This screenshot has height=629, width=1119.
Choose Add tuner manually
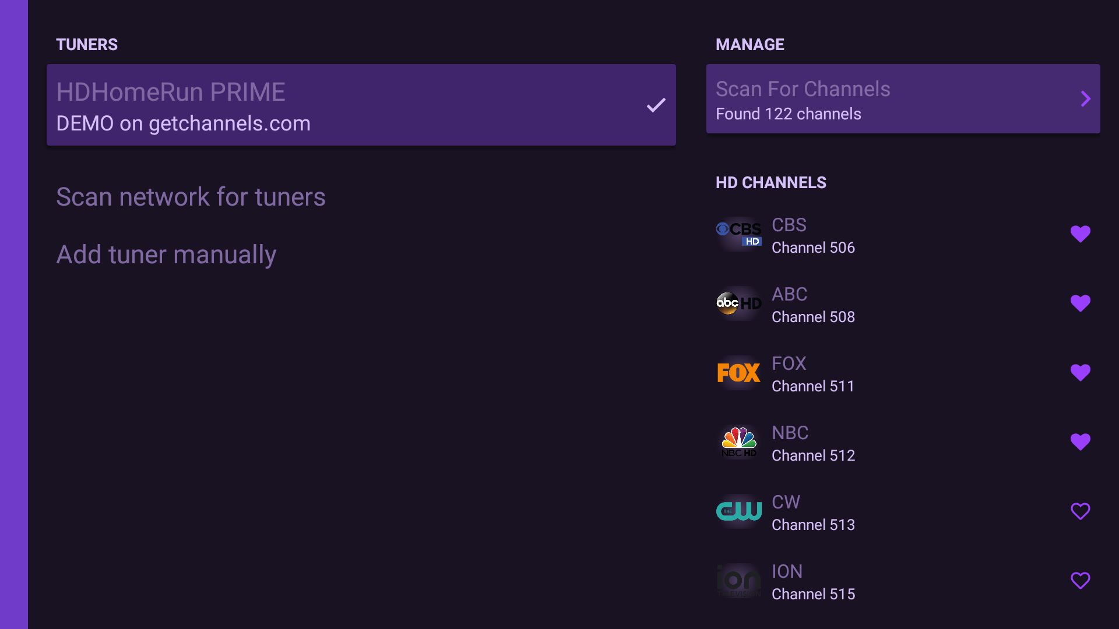[x=166, y=255]
